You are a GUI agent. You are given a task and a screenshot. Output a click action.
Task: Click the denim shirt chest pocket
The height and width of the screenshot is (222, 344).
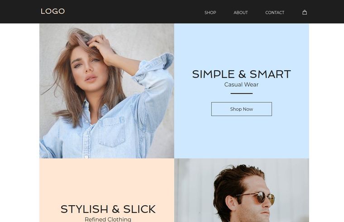coord(112,132)
